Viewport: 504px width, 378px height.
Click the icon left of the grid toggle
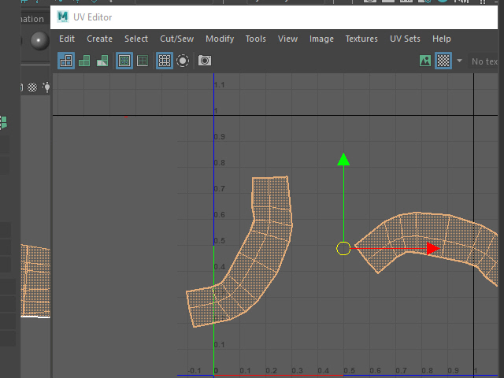click(x=143, y=61)
